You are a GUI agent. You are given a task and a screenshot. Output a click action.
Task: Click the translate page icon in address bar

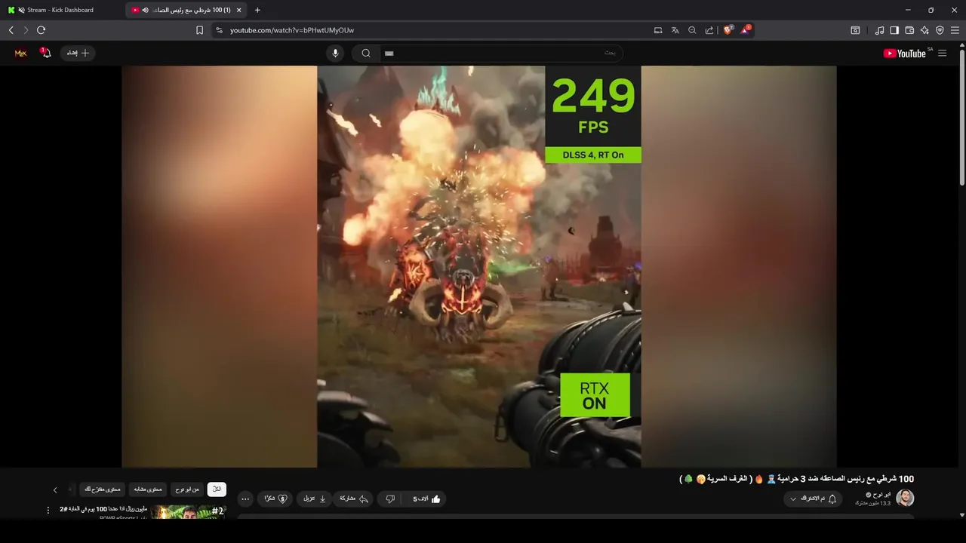(x=675, y=30)
